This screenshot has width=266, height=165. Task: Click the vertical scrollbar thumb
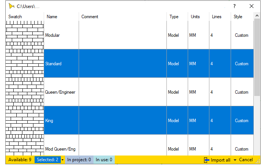pyautogui.click(x=257, y=57)
